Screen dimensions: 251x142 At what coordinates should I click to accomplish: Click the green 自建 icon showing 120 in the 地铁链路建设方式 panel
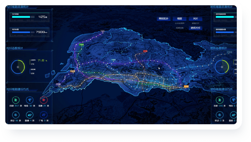pyautogui.click(x=220, y=100)
